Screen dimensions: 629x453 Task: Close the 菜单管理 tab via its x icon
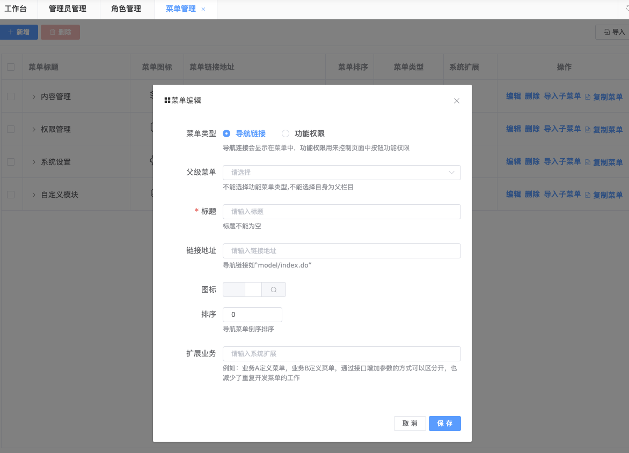tap(203, 9)
